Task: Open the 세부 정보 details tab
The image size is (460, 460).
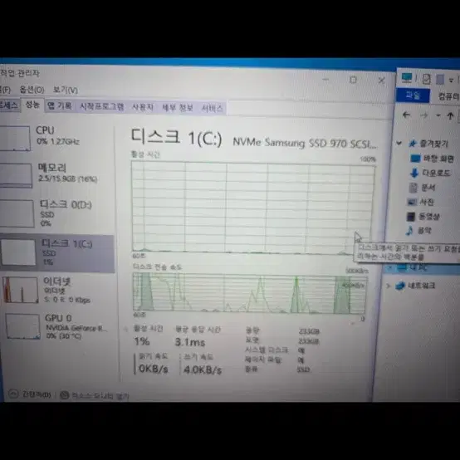Action: click(178, 108)
